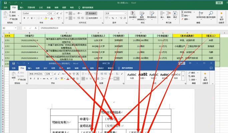
Task: Toggle subscript in Word's font group
Action: 48,78
